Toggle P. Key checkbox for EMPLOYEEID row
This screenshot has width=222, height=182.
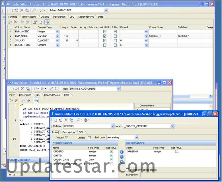coord(115,32)
